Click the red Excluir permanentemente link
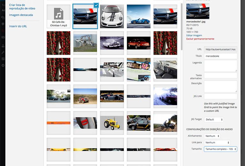The width and height of the screenshot is (245, 166). point(200,39)
